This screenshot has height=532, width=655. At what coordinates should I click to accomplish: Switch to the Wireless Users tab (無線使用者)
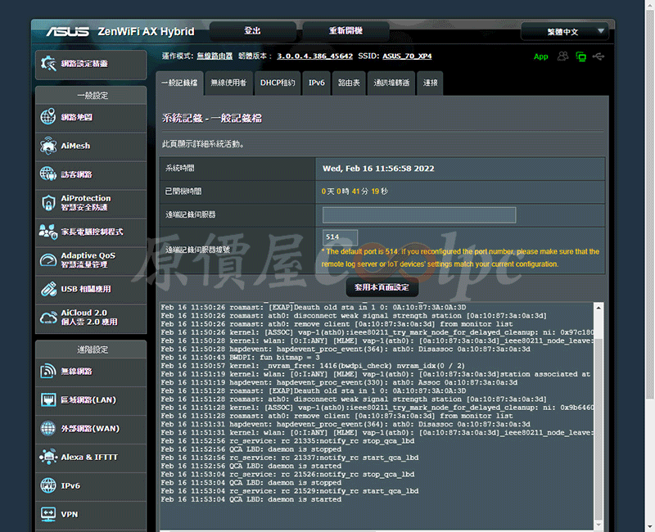coord(228,83)
